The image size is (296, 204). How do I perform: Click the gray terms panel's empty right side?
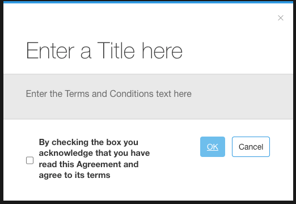[242, 96]
